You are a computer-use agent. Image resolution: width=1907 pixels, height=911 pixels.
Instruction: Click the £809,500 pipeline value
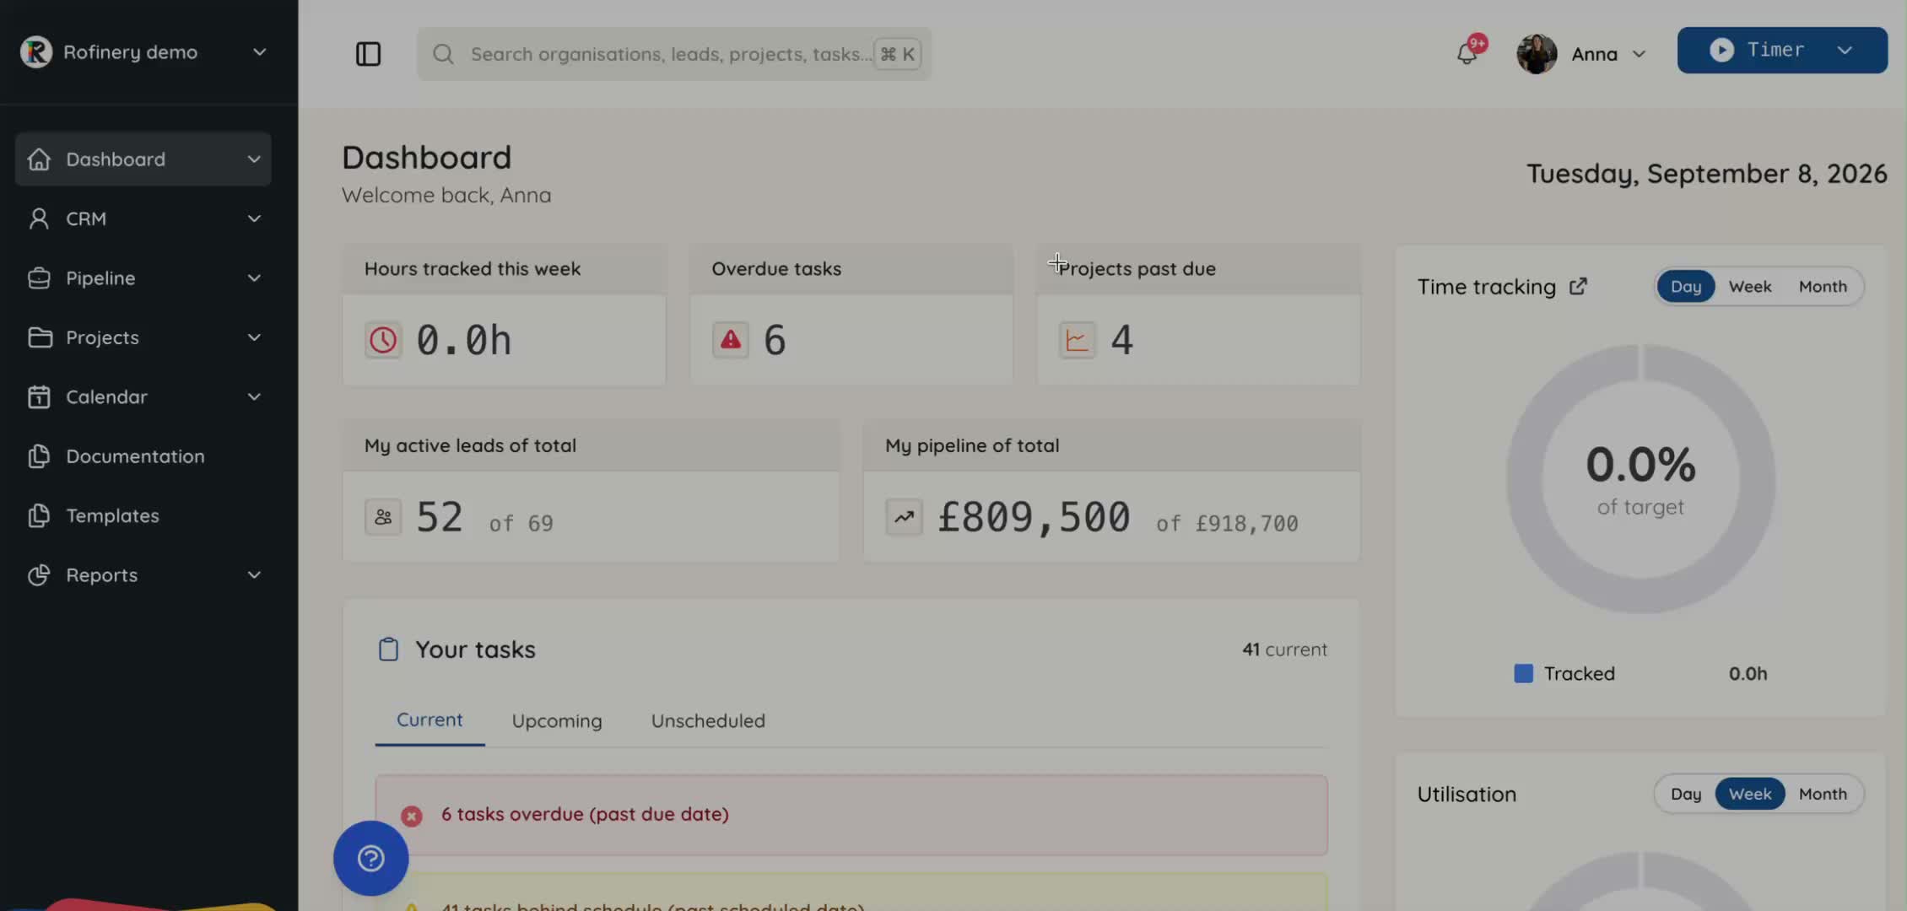pyautogui.click(x=1034, y=517)
